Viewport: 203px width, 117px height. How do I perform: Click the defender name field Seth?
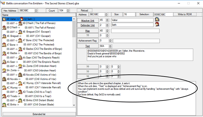(x=132, y=25)
